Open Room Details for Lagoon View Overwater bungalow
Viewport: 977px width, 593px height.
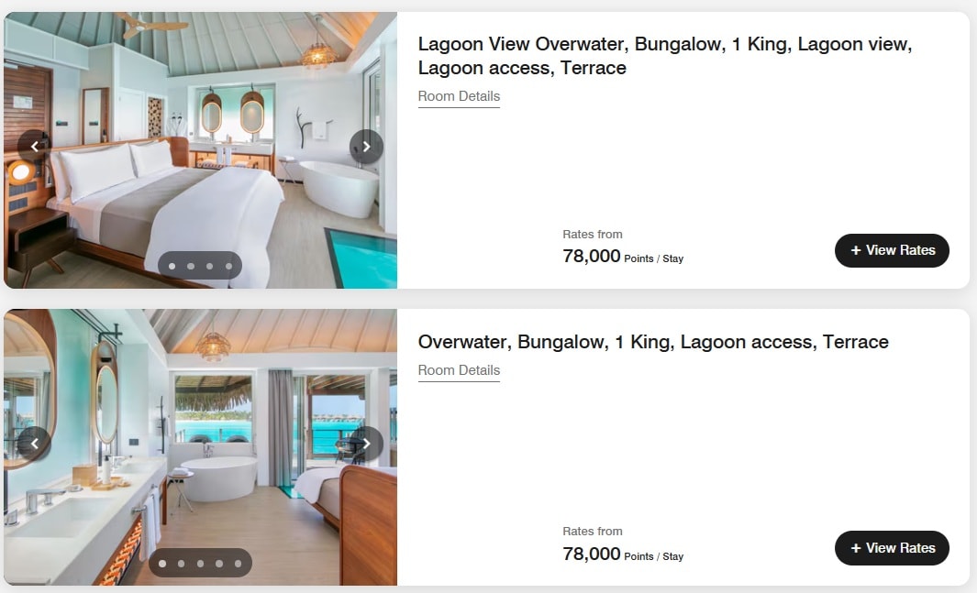(459, 96)
